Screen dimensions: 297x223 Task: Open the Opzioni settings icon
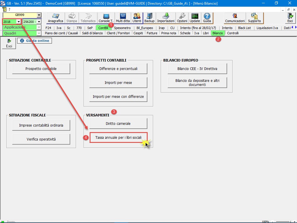pos(182,18)
